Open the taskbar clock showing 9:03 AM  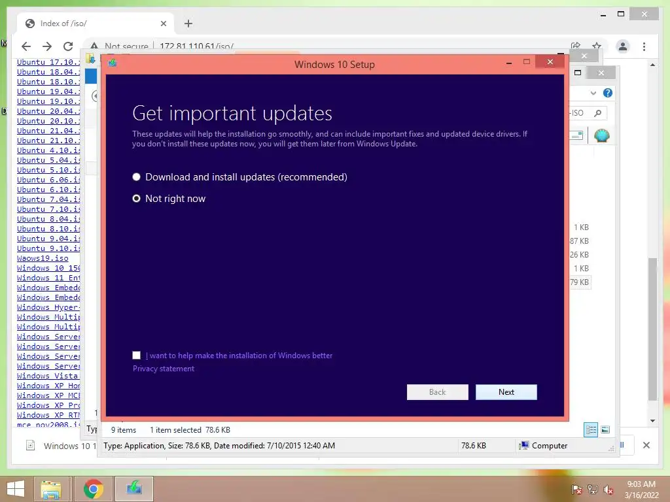tap(641, 489)
